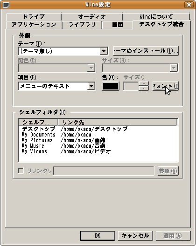
Task: Click the リンク先 column header
Action: click(x=118, y=123)
